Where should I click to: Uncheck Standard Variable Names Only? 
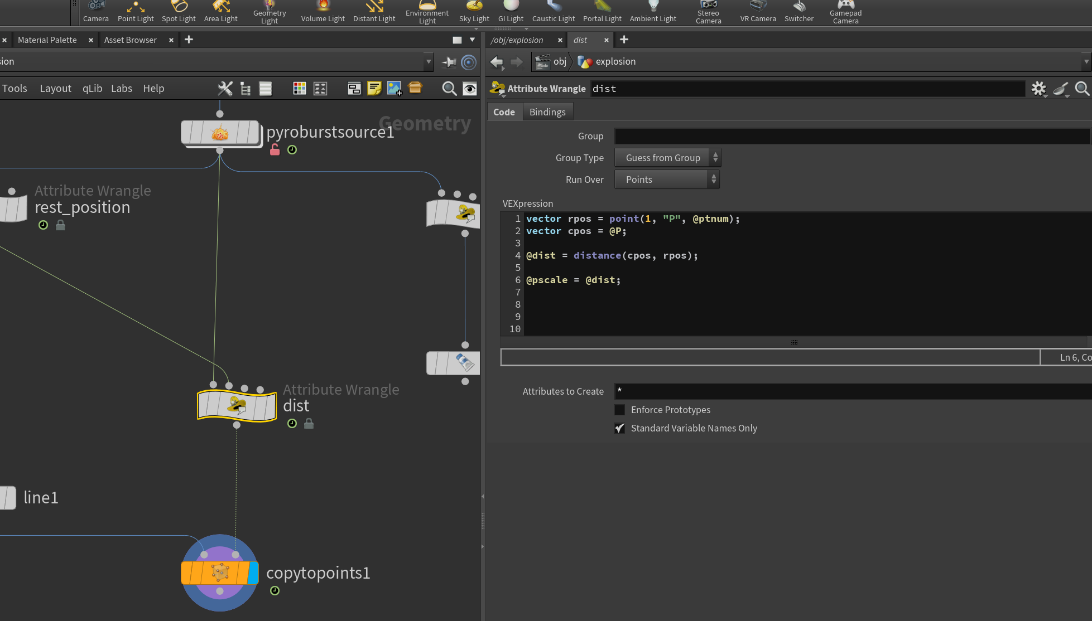[x=619, y=428]
